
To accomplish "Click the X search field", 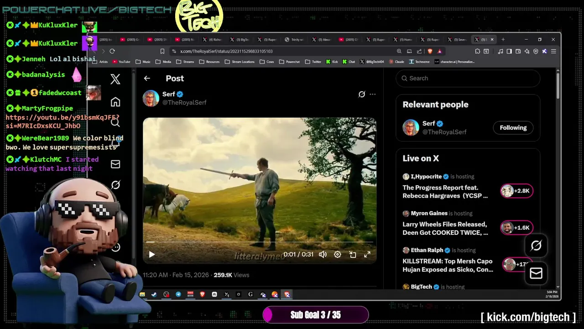I will [x=468, y=78].
